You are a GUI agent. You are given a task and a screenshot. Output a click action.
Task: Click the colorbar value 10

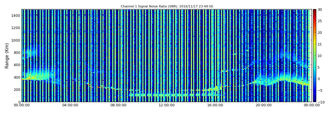tap(320, 56)
